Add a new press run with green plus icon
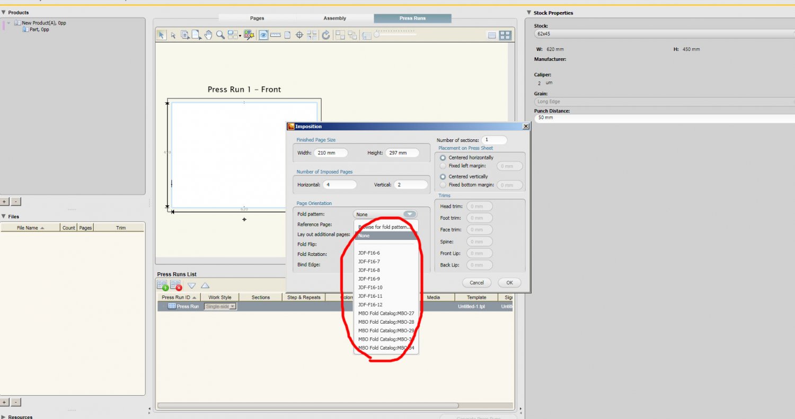Screen dimensions: 795x419 coord(163,286)
